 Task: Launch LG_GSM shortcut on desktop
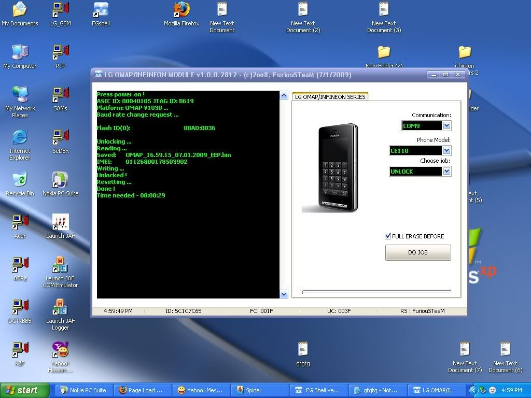tap(61, 14)
